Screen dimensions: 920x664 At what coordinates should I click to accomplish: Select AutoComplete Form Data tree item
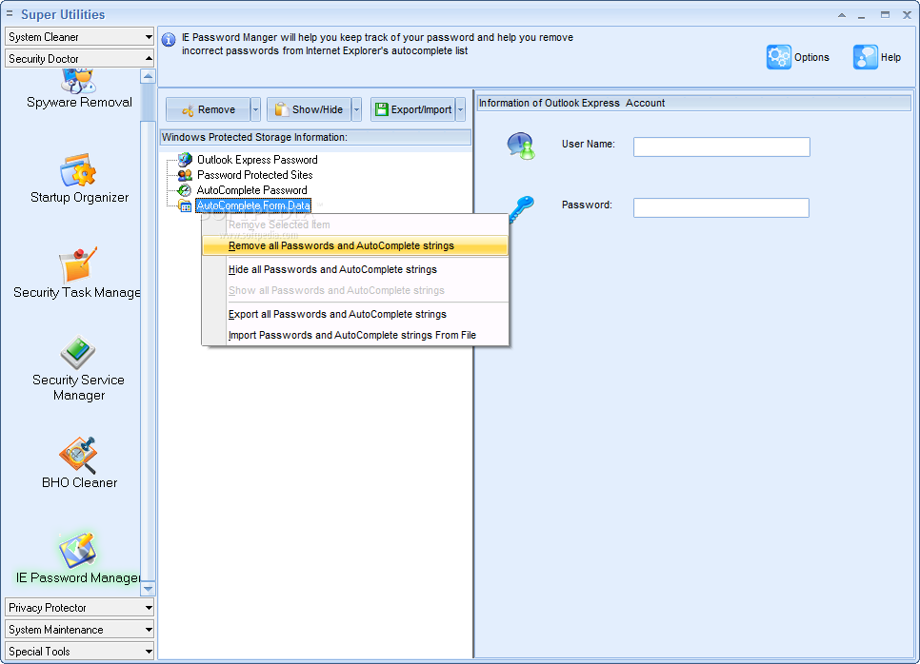(253, 205)
